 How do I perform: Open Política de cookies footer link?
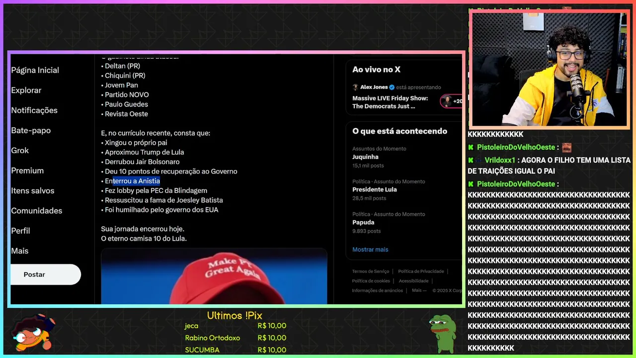tap(371, 281)
